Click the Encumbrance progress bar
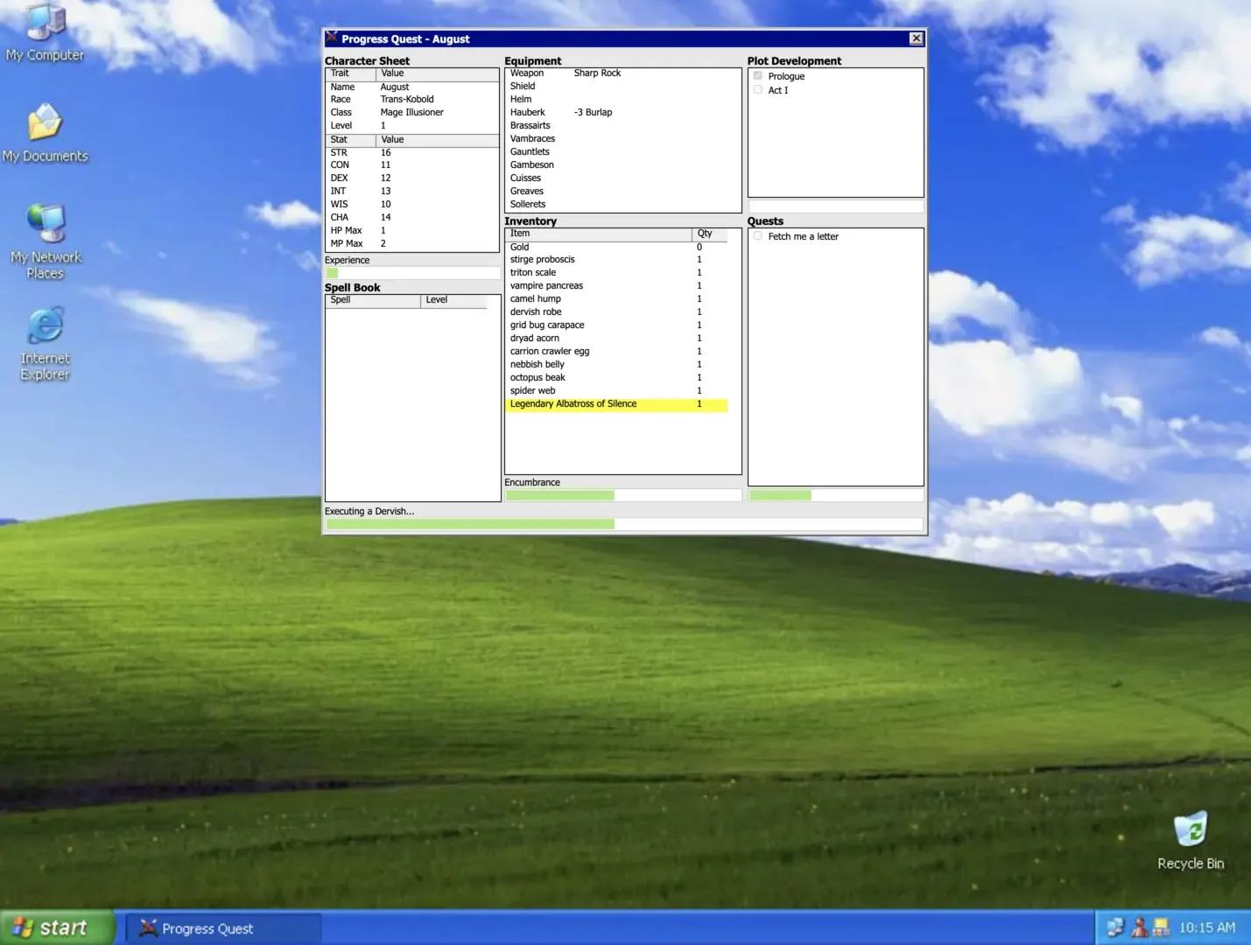 pyautogui.click(x=622, y=495)
